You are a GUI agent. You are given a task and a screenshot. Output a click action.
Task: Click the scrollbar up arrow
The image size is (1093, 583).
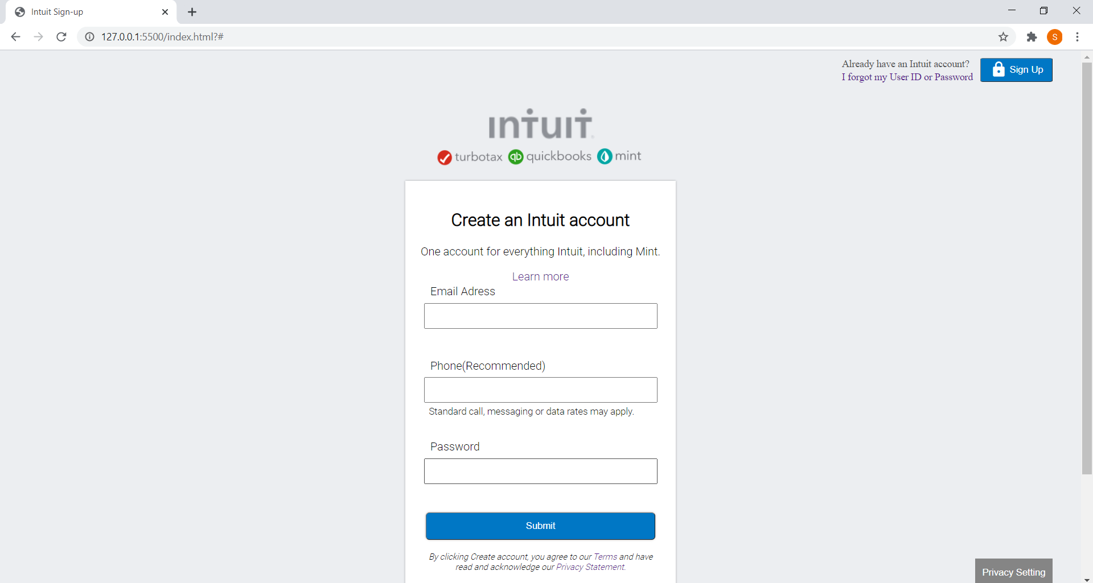click(1087, 57)
